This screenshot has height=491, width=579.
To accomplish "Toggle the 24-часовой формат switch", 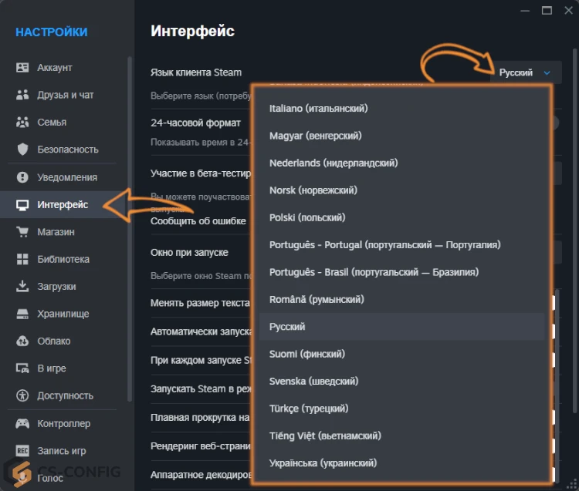I will [554, 123].
